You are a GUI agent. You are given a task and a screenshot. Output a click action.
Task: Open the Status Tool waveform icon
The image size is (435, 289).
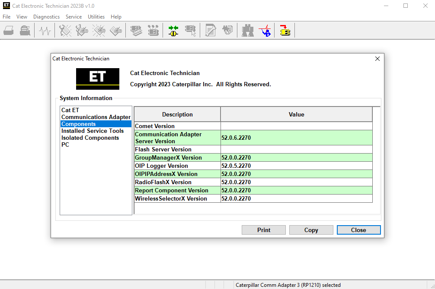coord(45,30)
